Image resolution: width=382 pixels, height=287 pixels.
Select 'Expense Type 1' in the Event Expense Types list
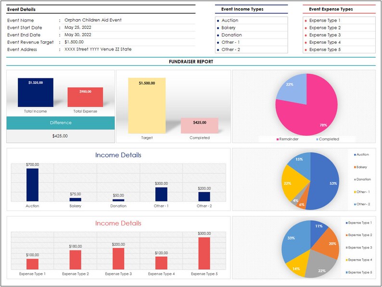point(339,21)
